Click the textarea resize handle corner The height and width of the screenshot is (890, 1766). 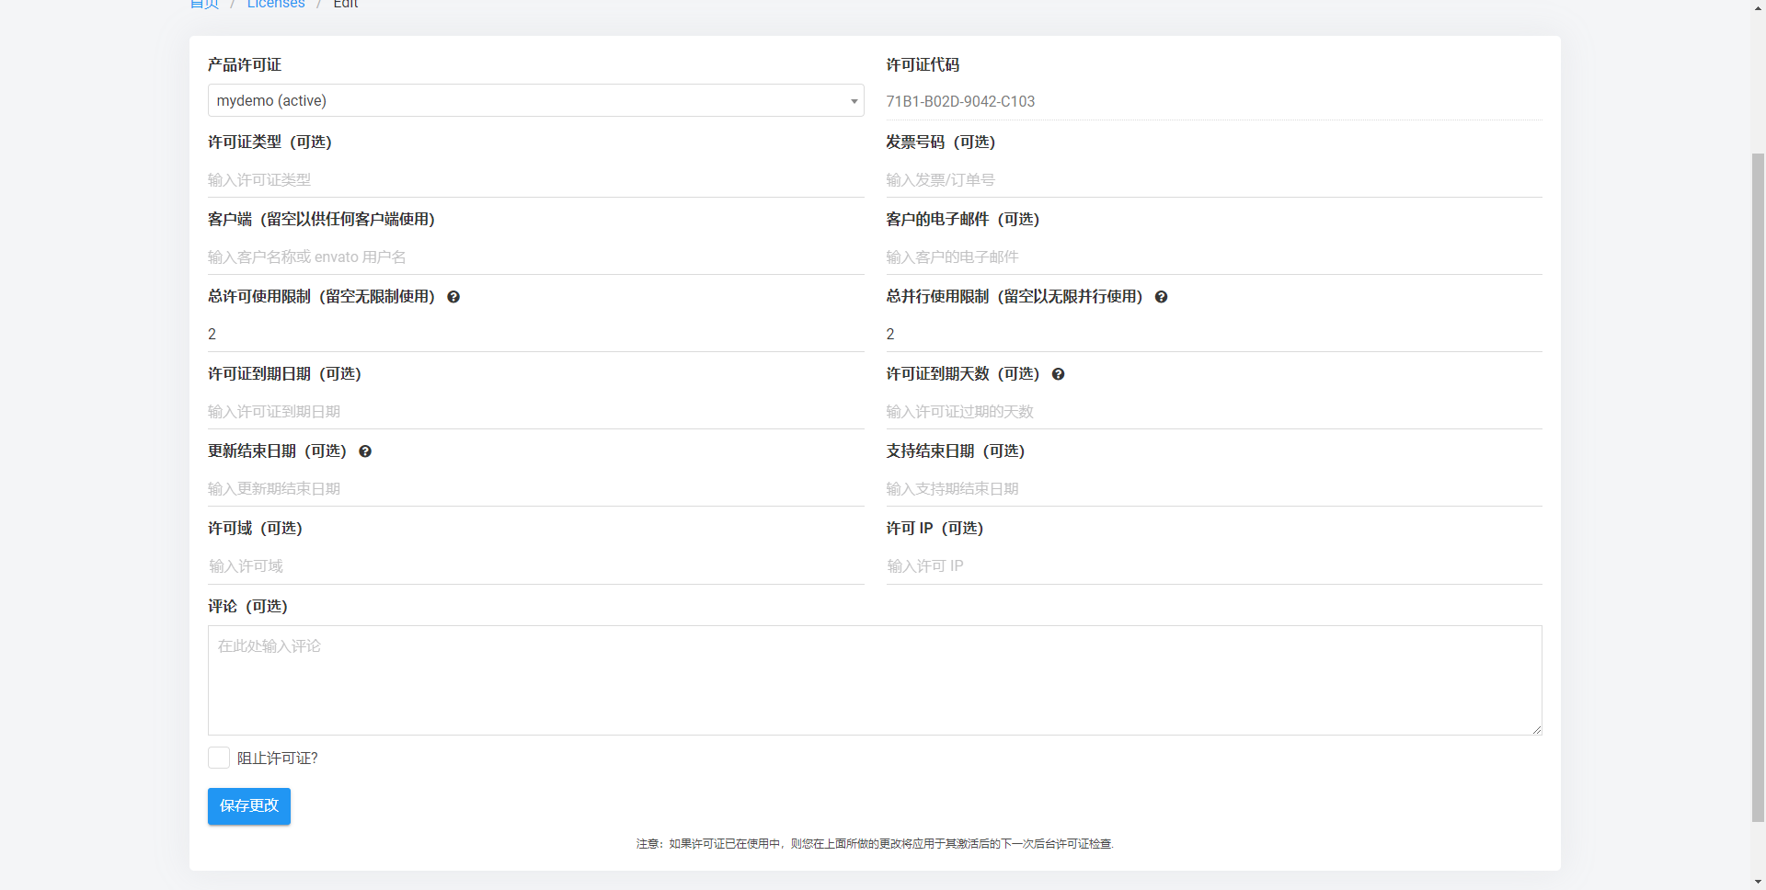(1536, 729)
